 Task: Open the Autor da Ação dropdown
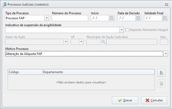tap(66, 42)
